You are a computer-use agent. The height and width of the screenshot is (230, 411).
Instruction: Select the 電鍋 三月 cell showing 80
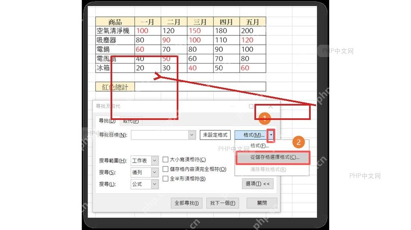200,49
